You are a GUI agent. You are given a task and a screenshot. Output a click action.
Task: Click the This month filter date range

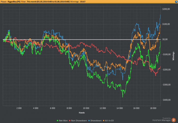click(x=48, y=2)
